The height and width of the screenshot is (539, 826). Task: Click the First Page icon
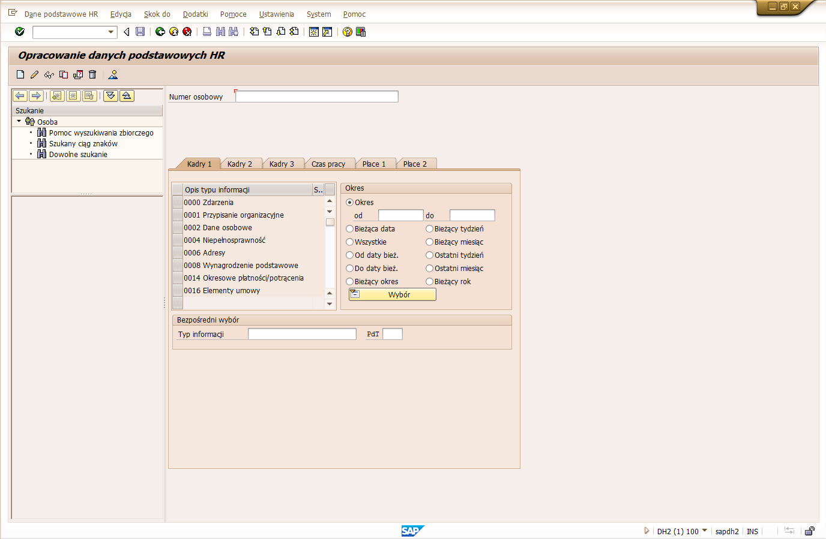[254, 32]
